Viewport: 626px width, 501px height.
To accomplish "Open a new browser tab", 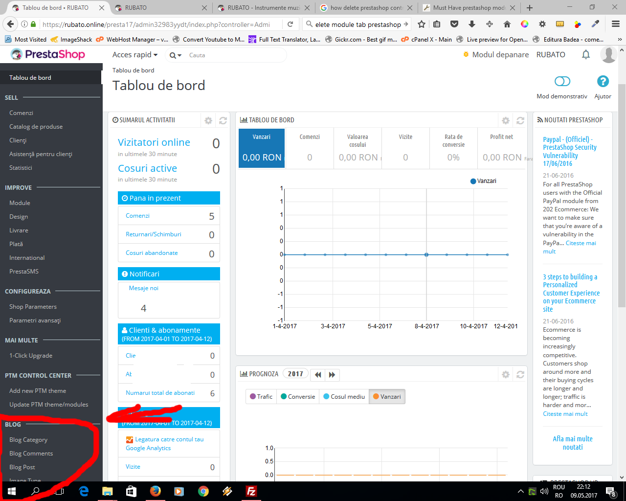I will click(x=530, y=8).
